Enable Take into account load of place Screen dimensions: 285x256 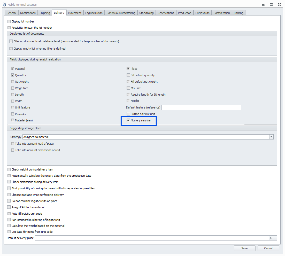[13, 144]
